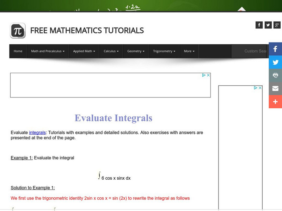Image resolution: width=282 pixels, height=211 pixels.
Task: Open the Google Plus icon in the header
Action: [277, 25]
